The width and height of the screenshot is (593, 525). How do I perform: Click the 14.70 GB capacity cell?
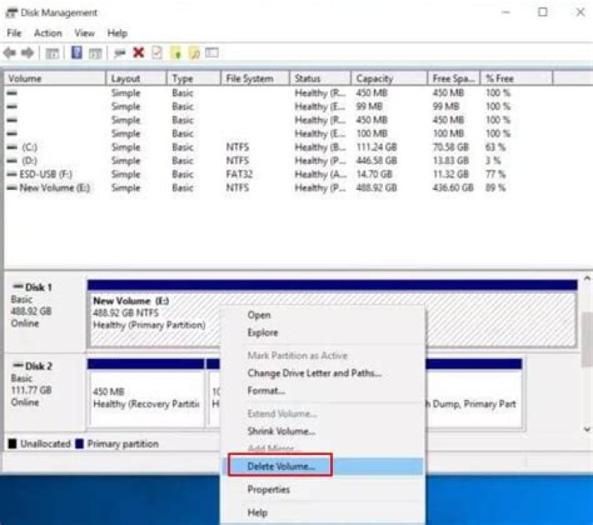point(375,174)
